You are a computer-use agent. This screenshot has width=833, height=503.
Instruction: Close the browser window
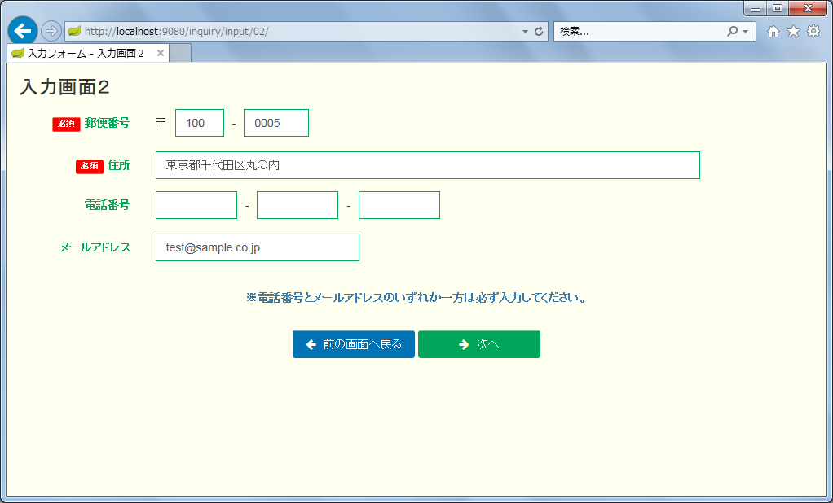tap(808, 8)
